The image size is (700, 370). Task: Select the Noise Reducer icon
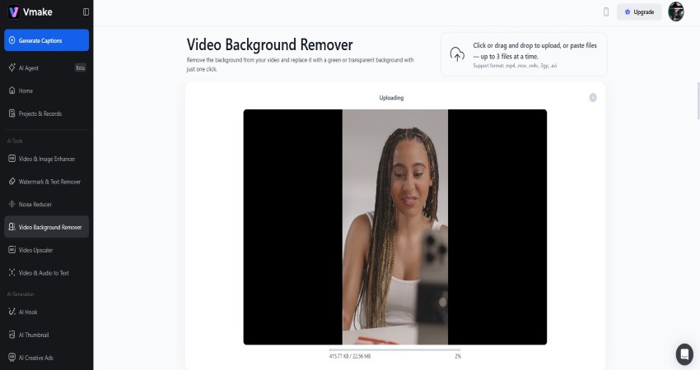click(x=12, y=204)
